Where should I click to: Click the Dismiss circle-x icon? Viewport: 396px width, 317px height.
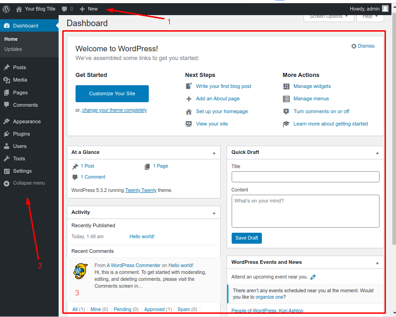(x=354, y=46)
